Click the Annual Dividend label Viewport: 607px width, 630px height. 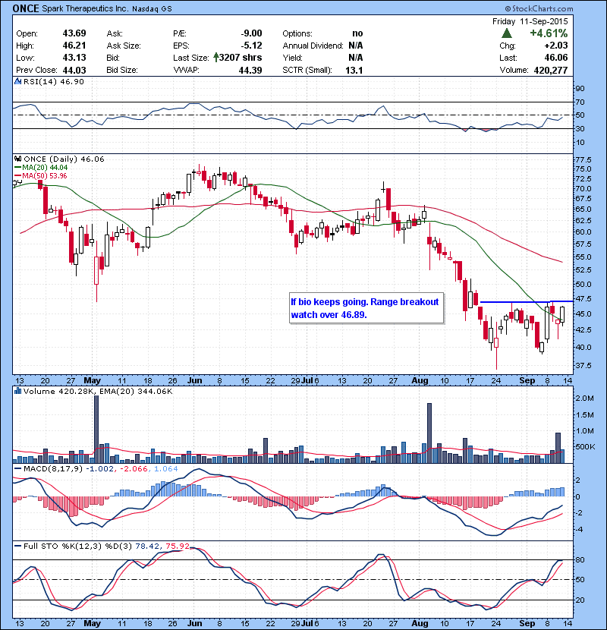tap(313, 46)
